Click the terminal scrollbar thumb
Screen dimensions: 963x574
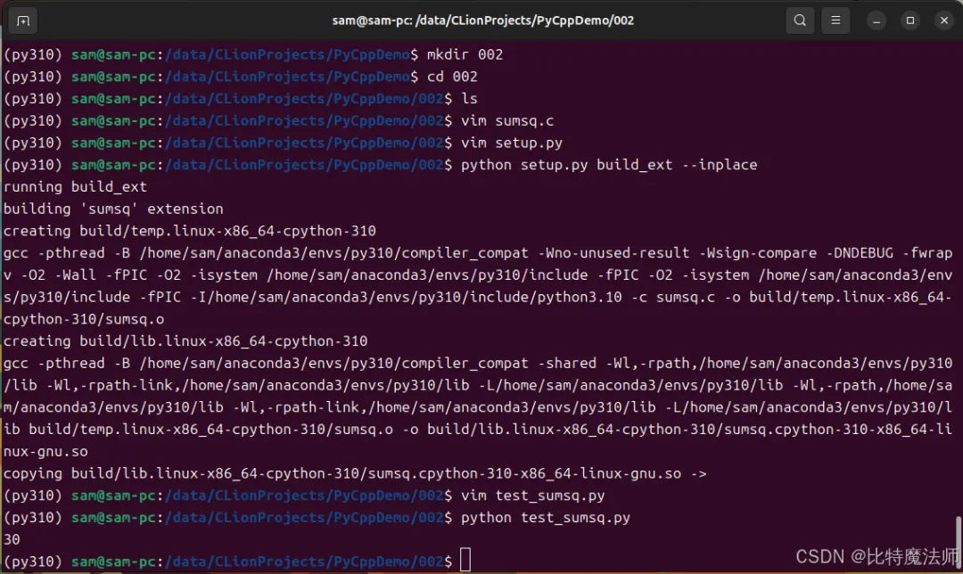[958, 544]
